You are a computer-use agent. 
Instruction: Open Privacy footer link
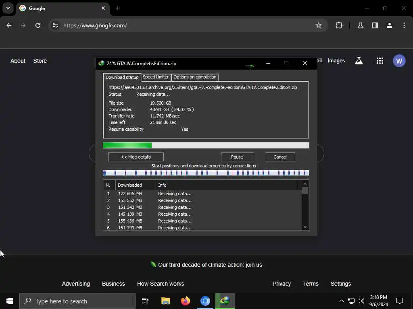pyautogui.click(x=282, y=284)
